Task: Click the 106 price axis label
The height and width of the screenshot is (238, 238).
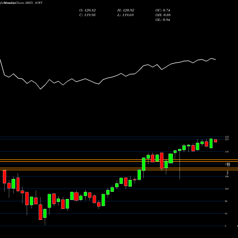Action: (x=227, y=177)
